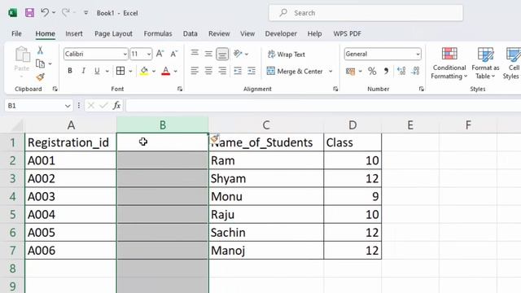
Task: Switch to the Page Layout tab
Action: [x=113, y=33]
